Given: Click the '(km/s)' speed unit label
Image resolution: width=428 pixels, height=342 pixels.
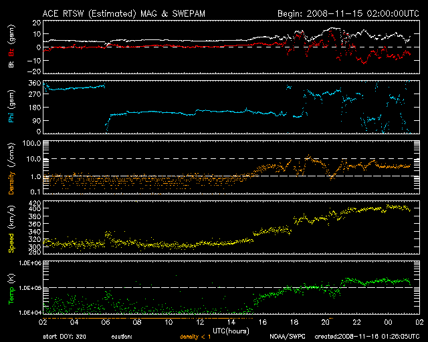Looking at the screenshot, I should pyautogui.click(x=11, y=217).
